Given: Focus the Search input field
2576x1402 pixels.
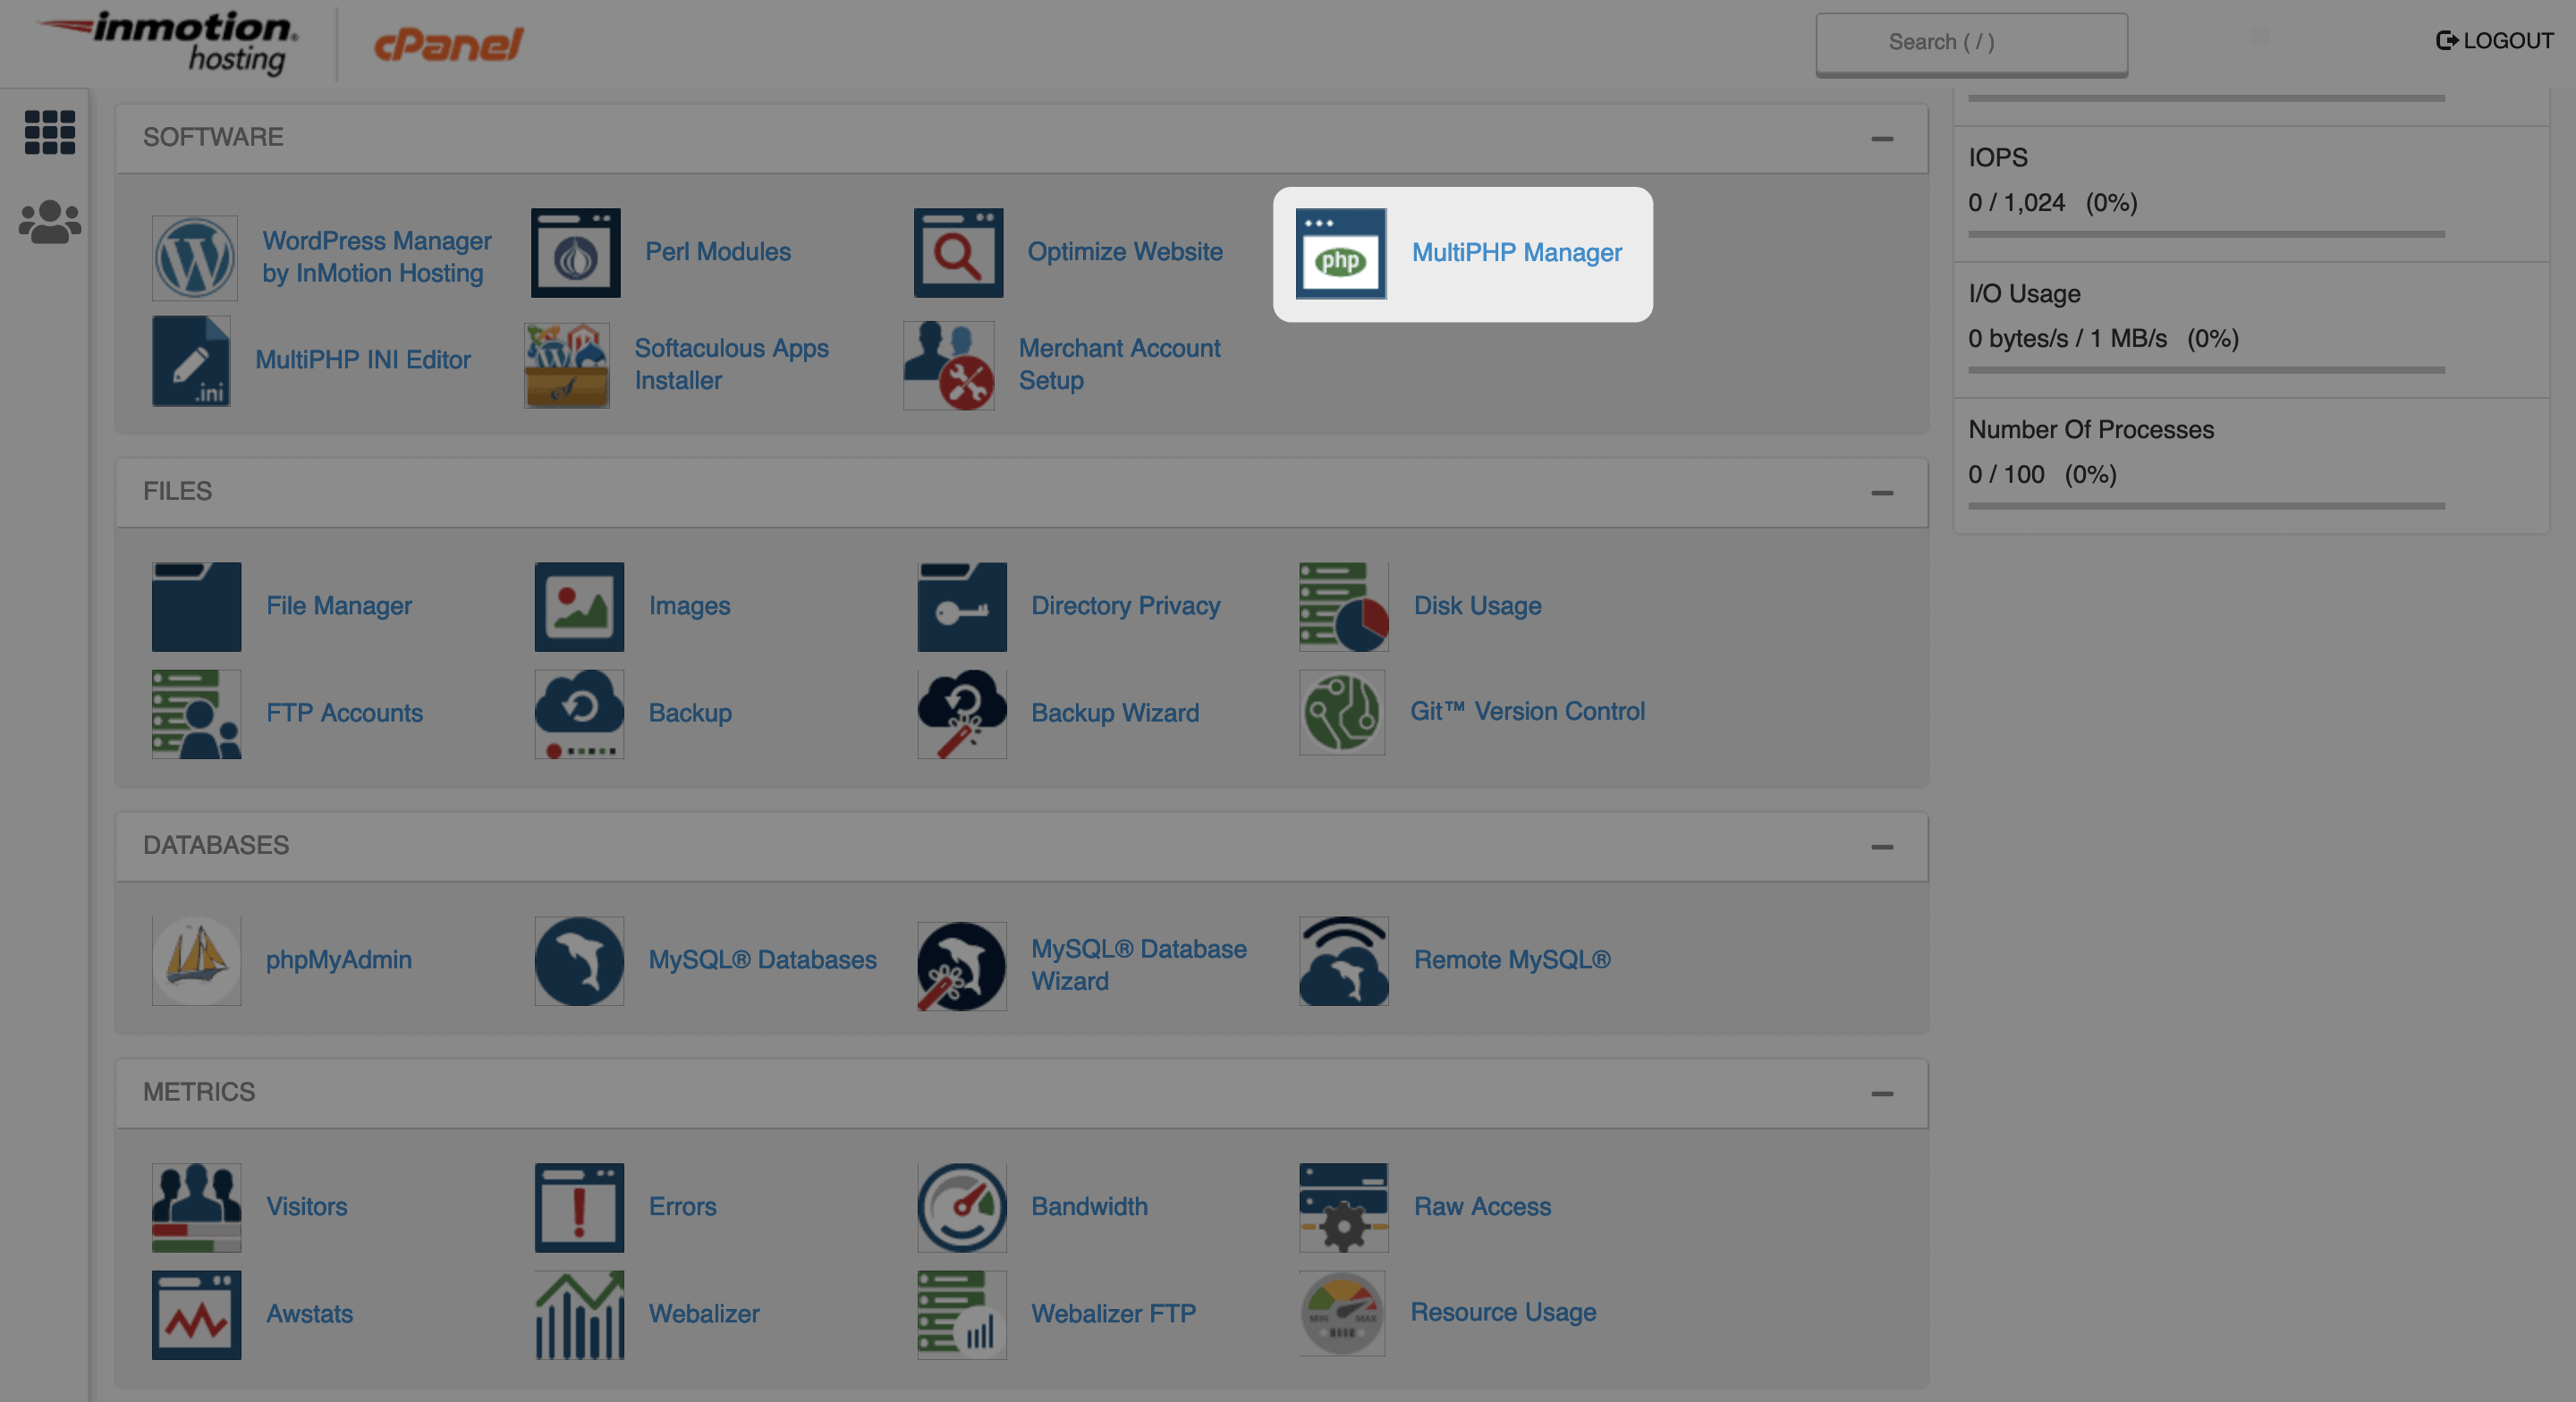Looking at the screenshot, I should 1971,43.
